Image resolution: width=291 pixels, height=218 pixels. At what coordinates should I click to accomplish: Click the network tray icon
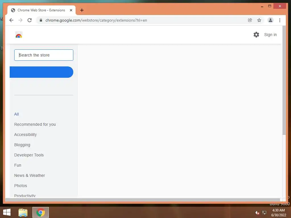[264, 212]
